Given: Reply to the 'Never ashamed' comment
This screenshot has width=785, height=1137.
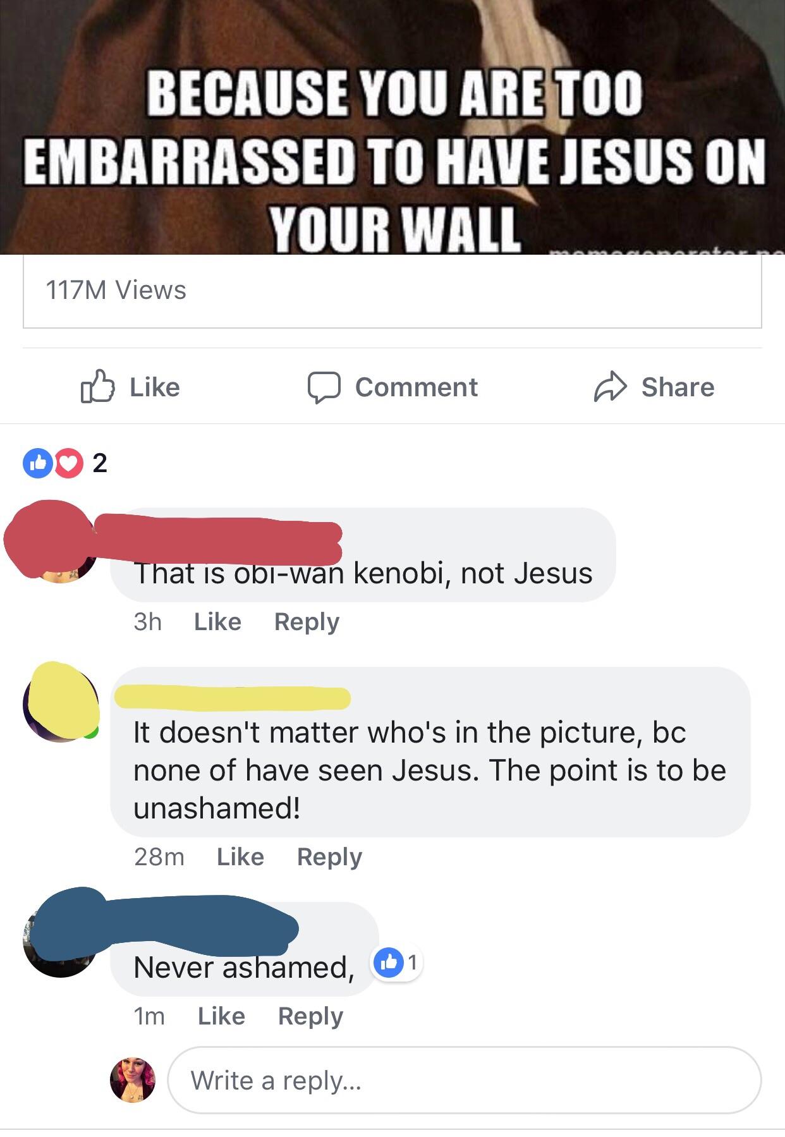Looking at the screenshot, I should [x=310, y=1016].
